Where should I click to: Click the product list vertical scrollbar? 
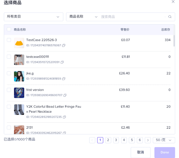pyautogui.click(x=174, y=41)
